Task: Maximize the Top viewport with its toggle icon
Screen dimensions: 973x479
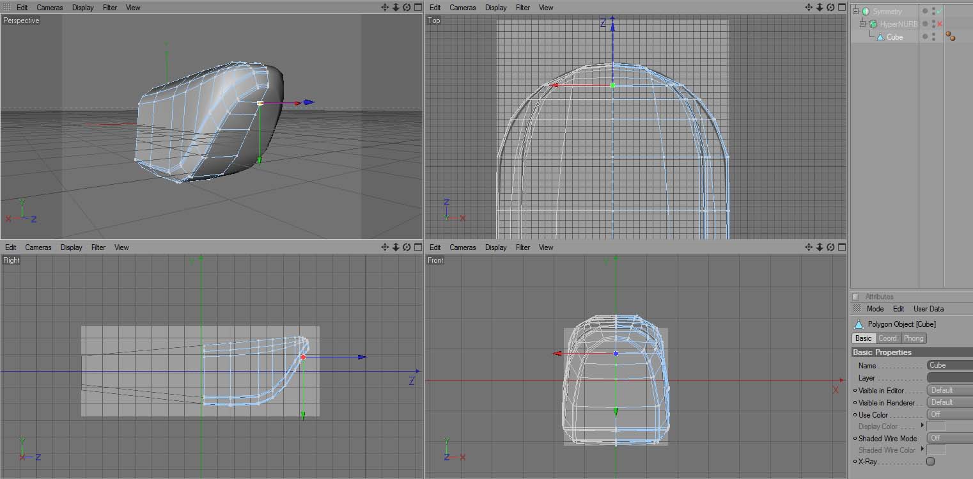Action: click(x=841, y=7)
